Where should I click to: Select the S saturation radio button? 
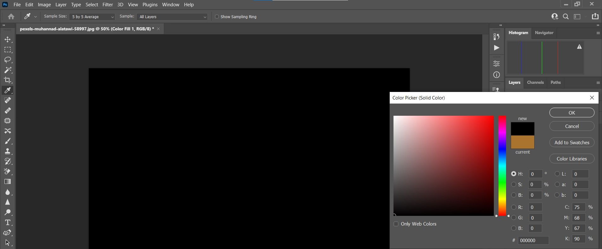(514, 184)
